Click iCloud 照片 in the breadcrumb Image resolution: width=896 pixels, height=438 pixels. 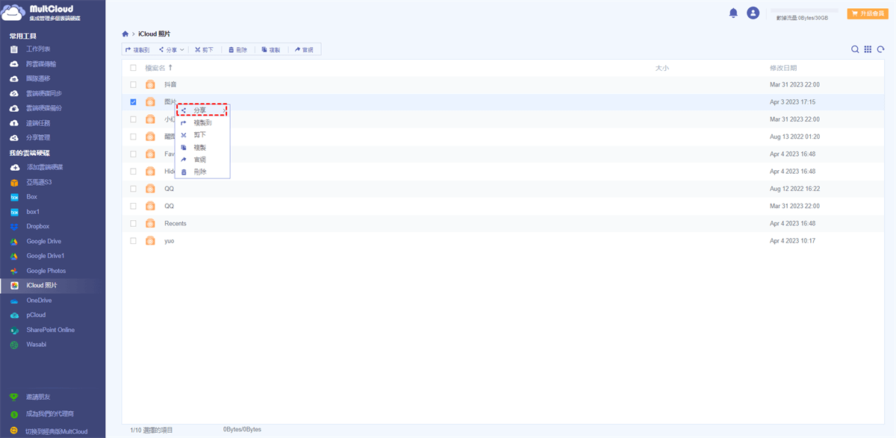coord(155,34)
